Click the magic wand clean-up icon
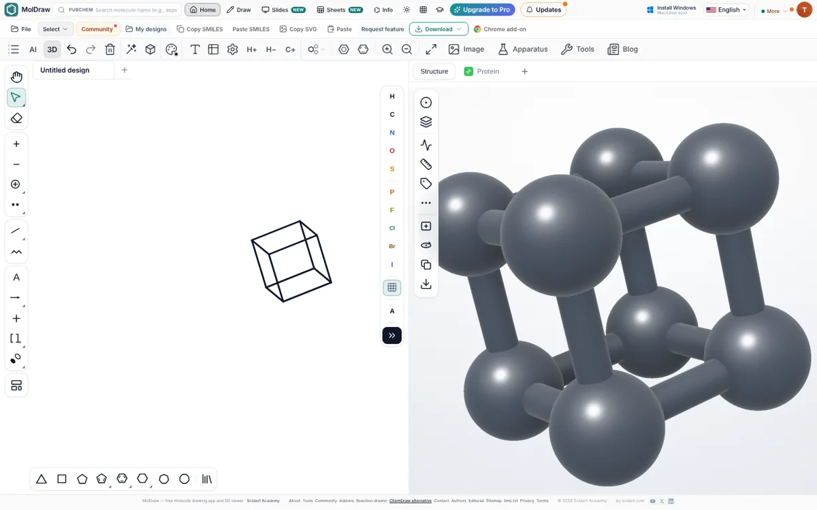This screenshot has width=817, height=510. [x=131, y=49]
